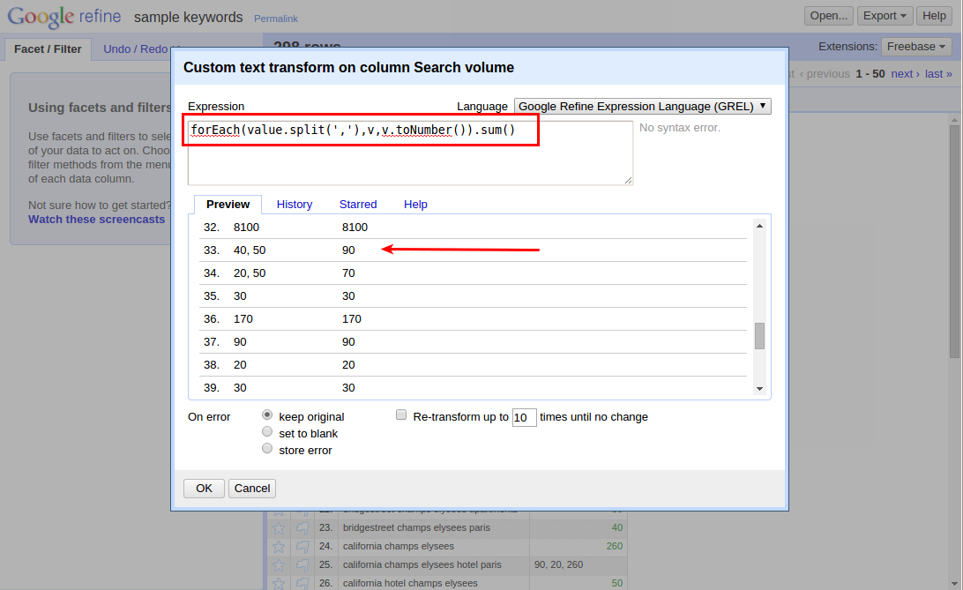This screenshot has height=590, width=963.
Task: Click the Open... button
Action: (828, 16)
